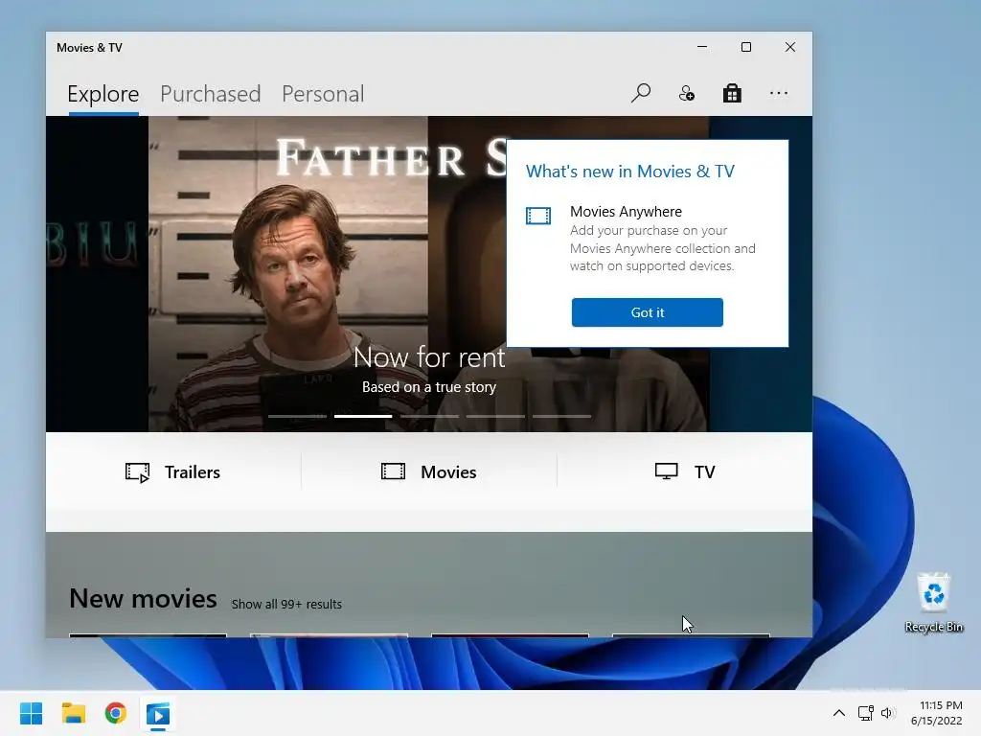The image size is (981, 736).
Task: Click the volume speaker tray icon
Action: coord(888,713)
